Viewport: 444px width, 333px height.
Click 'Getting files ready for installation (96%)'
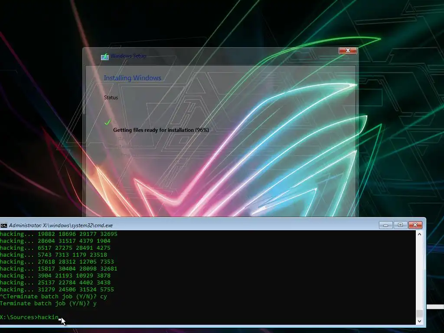(x=161, y=130)
